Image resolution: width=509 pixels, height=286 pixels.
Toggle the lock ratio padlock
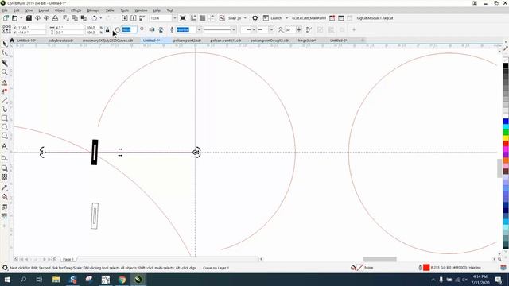click(107, 30)
